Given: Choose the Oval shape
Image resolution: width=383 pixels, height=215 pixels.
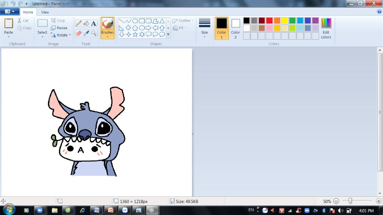Looking at the screenshot, I should [x=135, y=21].
